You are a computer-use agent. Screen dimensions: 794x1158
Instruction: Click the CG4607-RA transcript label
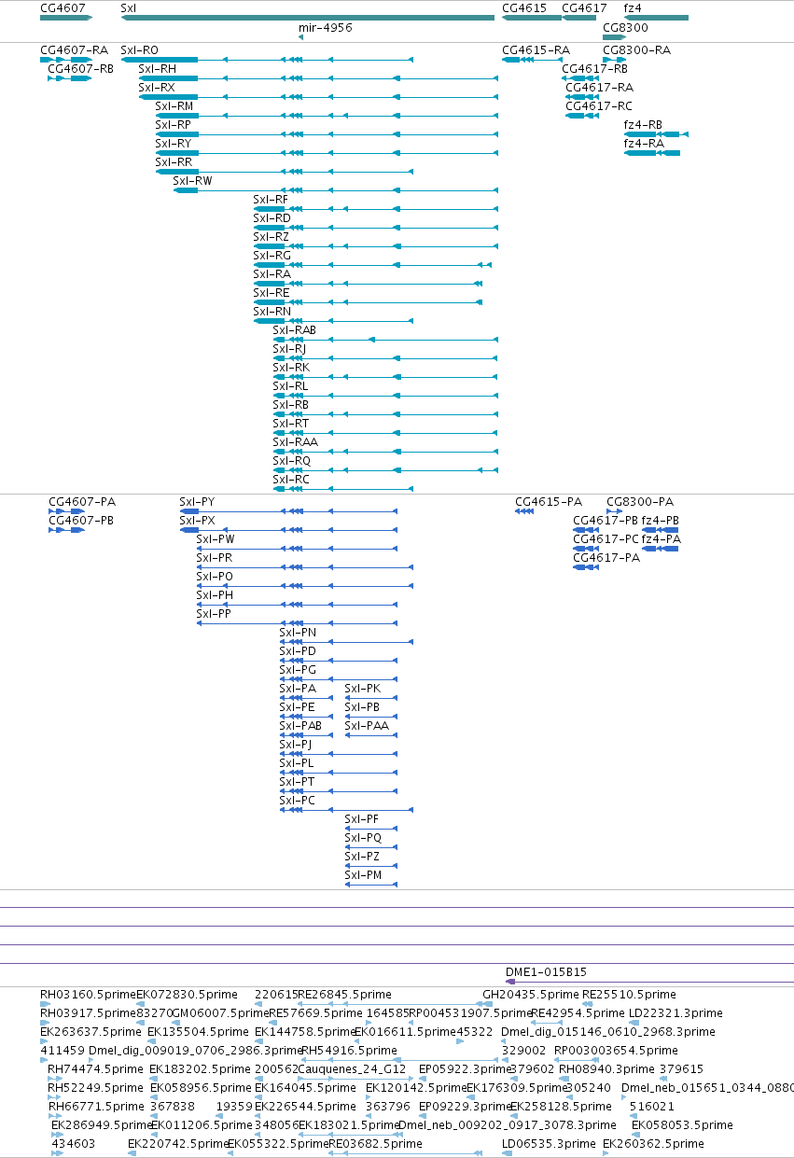click(74, 50)
